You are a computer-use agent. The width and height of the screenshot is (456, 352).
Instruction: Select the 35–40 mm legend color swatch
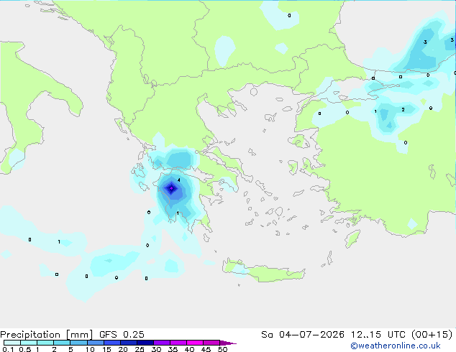(x=178, y=343)
